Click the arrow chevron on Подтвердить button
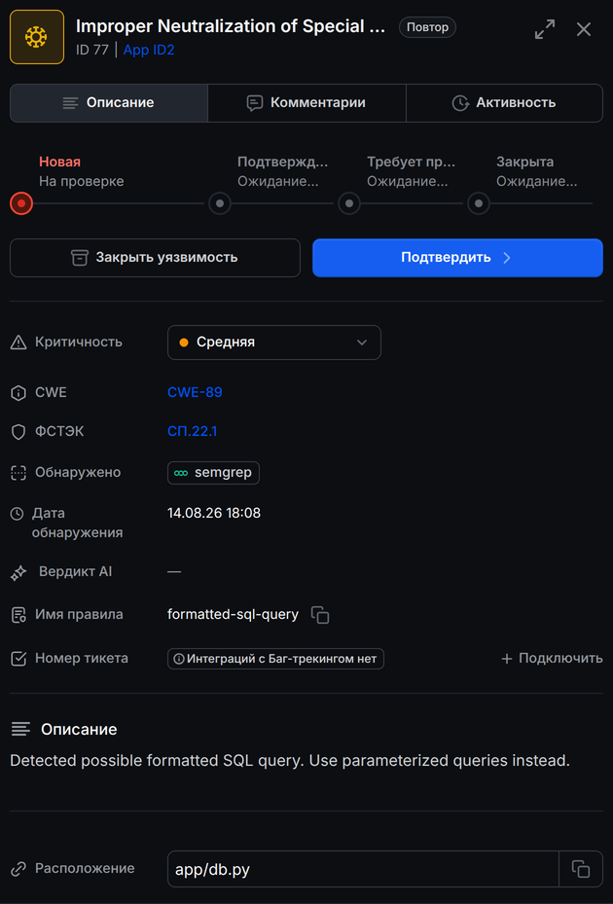The image size is (613, 904). [506, 258]
